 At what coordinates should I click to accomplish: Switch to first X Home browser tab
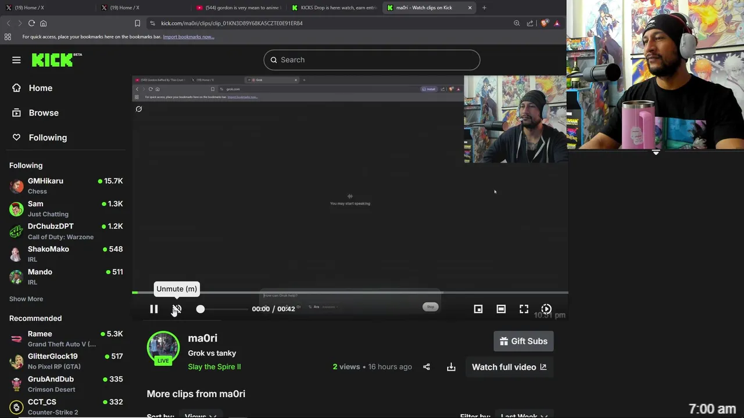coord(46,8)
